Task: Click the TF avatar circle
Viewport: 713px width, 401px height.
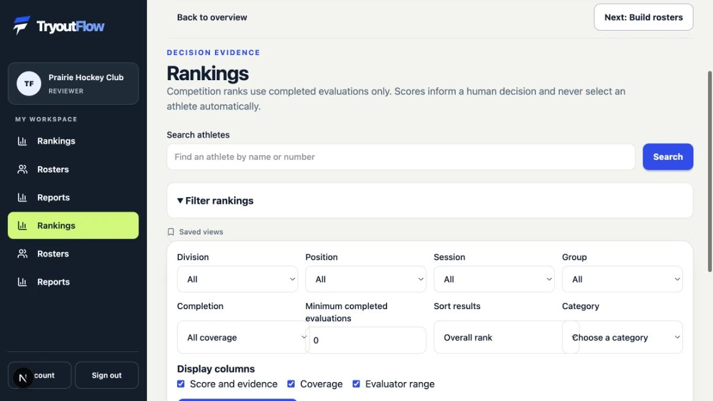Action: [29, 84]
